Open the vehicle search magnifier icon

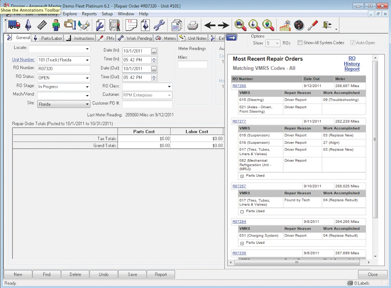coord(239,25)
